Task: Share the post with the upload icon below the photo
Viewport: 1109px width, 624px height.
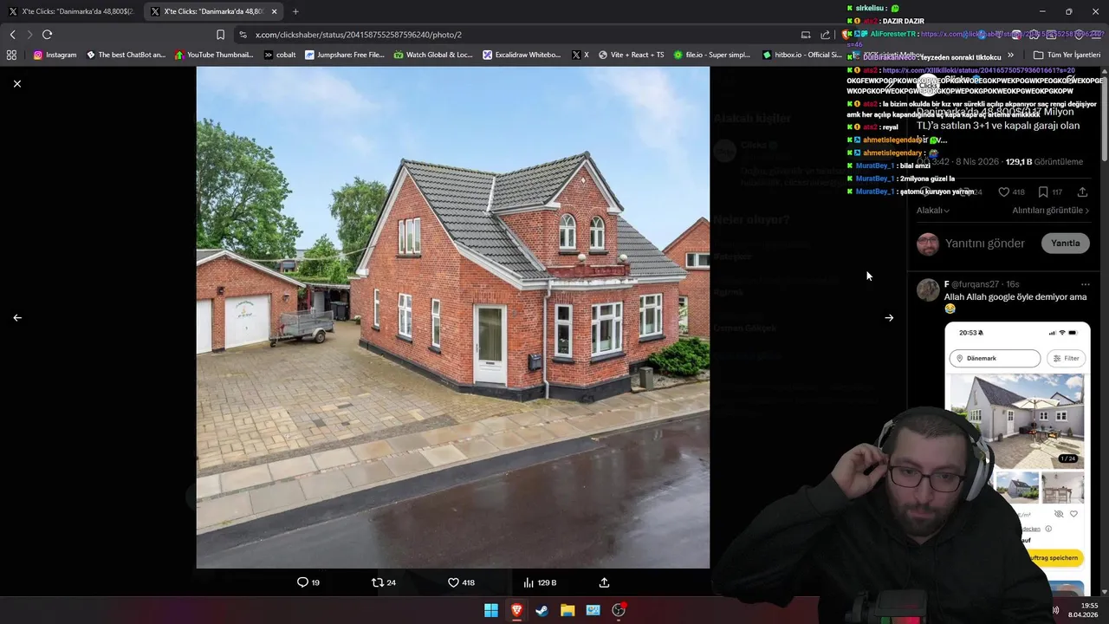Action: point(605,582)
